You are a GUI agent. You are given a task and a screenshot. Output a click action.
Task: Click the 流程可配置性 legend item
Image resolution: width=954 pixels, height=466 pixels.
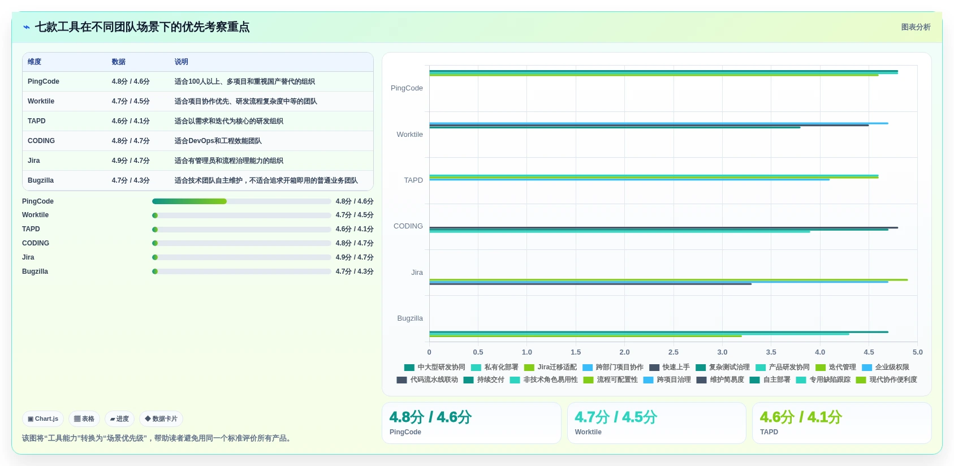(x=611, y=380)
